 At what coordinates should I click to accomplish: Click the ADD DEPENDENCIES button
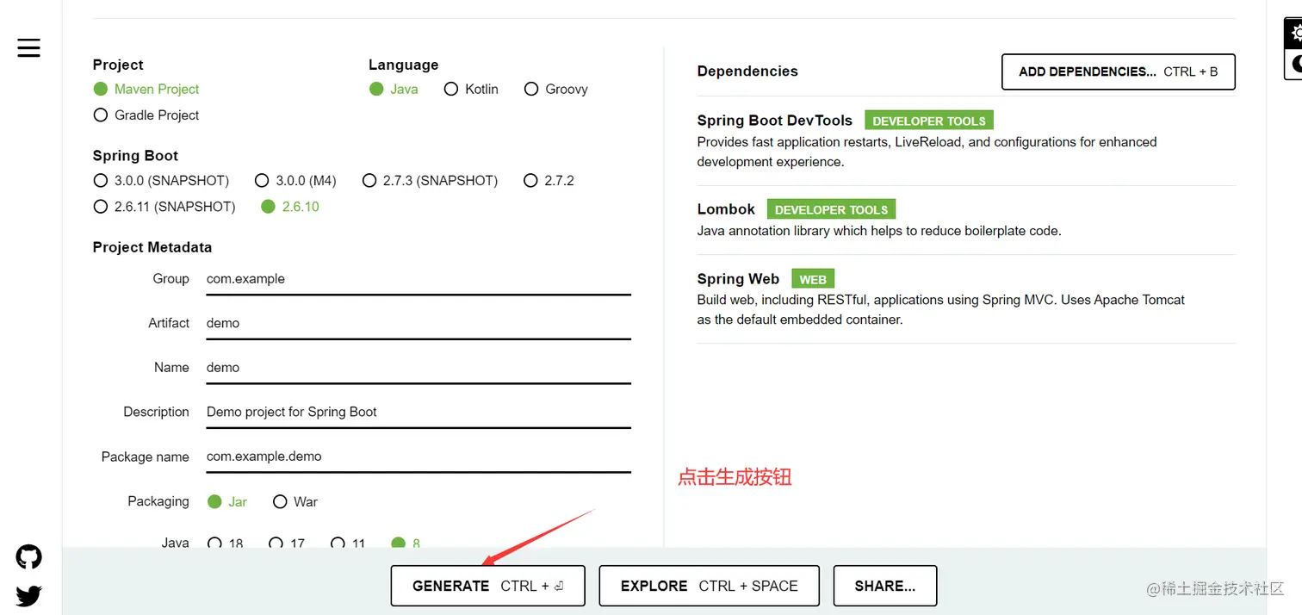1118,71
